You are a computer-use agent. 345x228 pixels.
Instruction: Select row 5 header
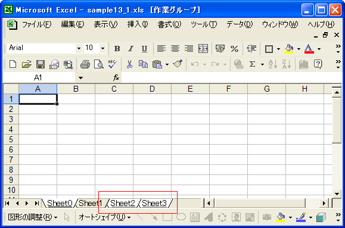11,139
